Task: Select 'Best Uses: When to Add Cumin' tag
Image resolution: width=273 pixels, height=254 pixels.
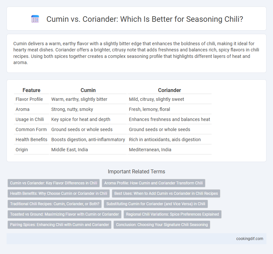Action: [166, 194]
